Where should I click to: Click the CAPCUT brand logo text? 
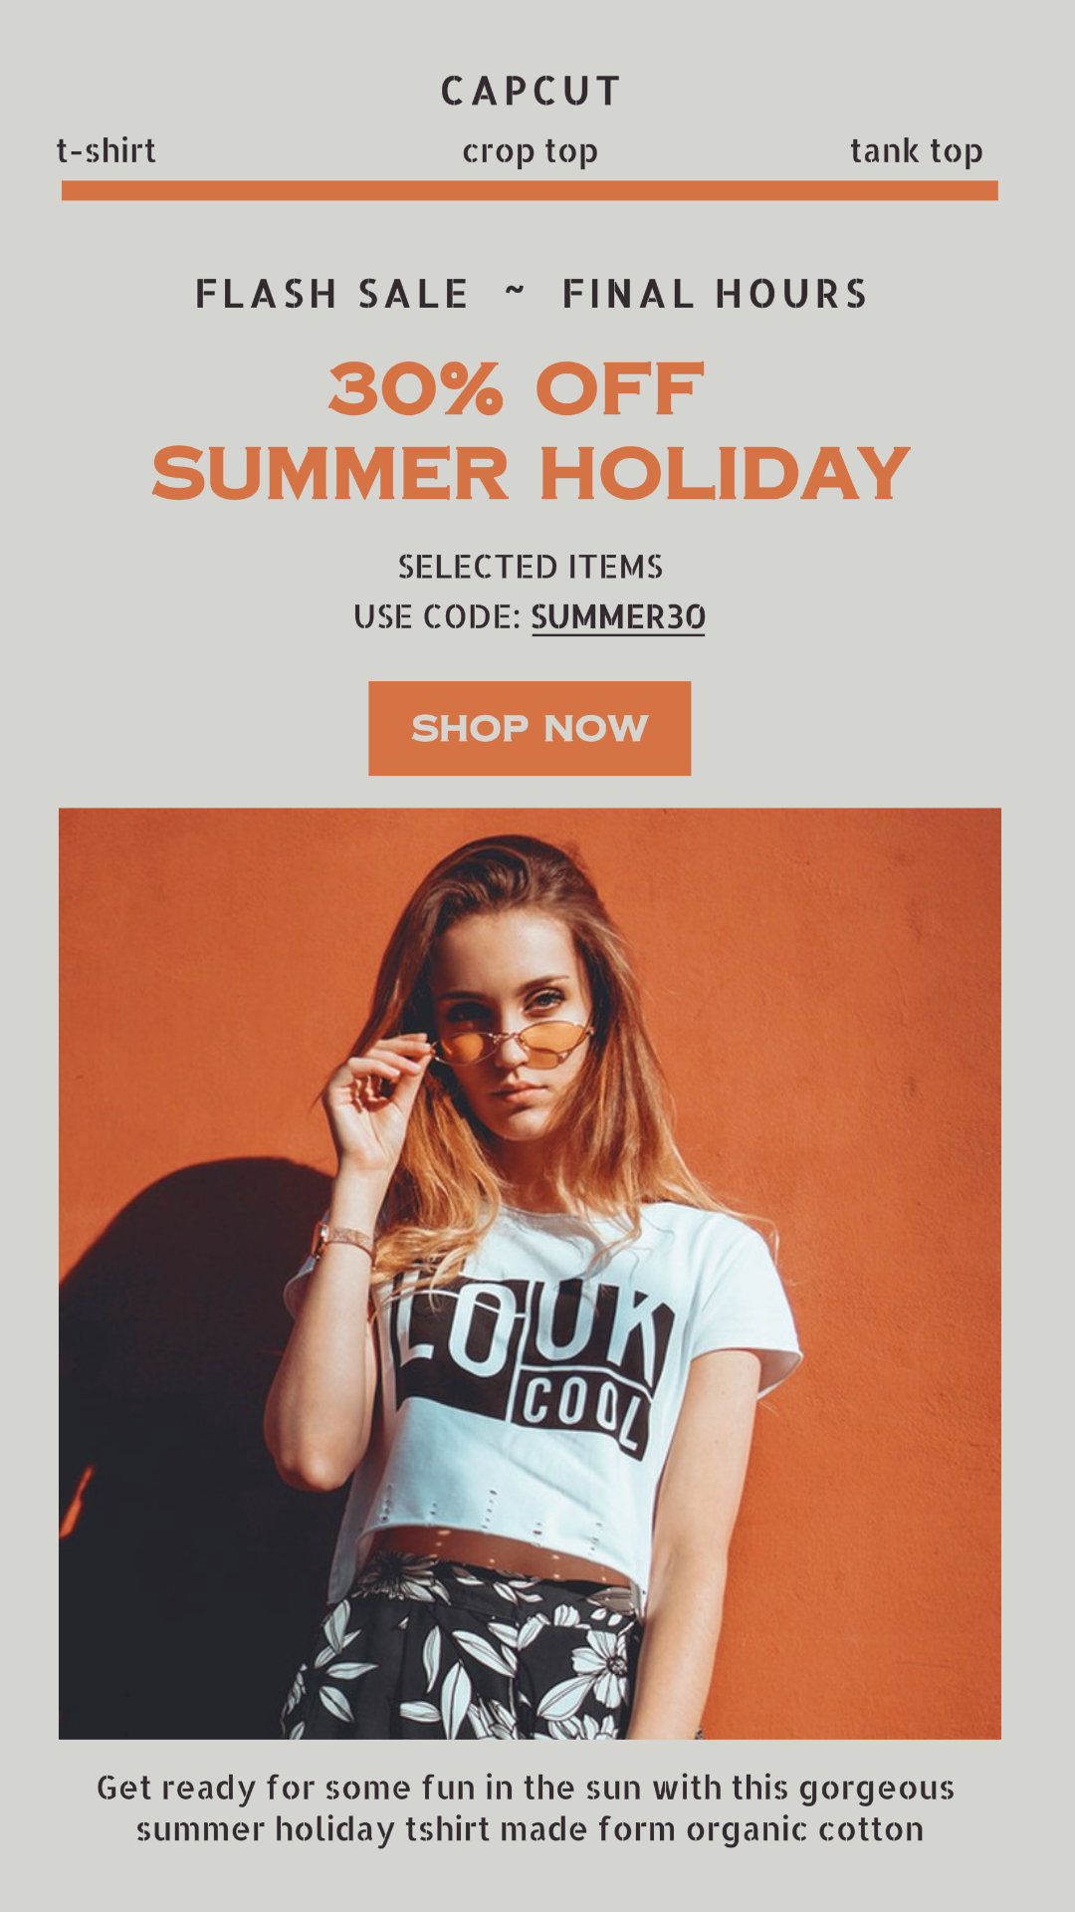[x=531, y=91]
